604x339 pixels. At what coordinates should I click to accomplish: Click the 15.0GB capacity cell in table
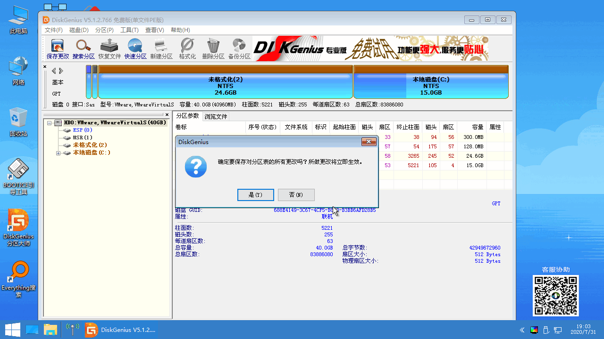pos(475,165)
